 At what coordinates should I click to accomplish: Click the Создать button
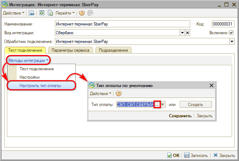[196, 105]
